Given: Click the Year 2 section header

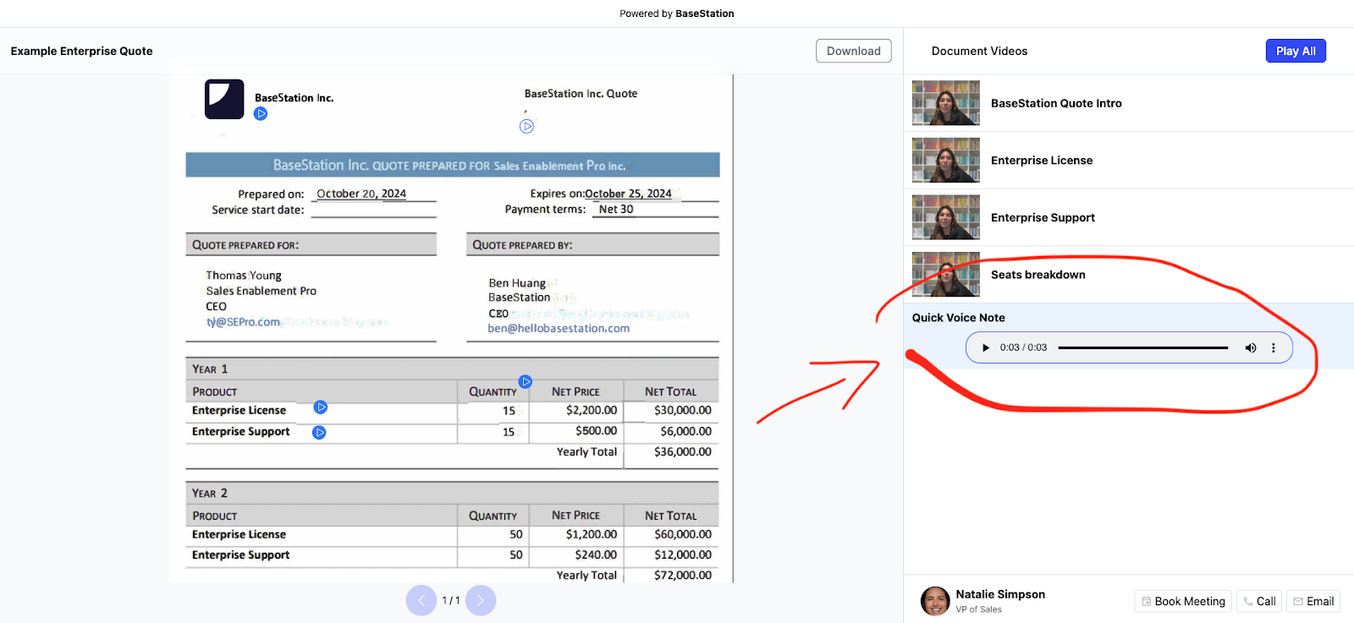Looking at the screenshot, I should pyautogui.click(x=453, y=493).
